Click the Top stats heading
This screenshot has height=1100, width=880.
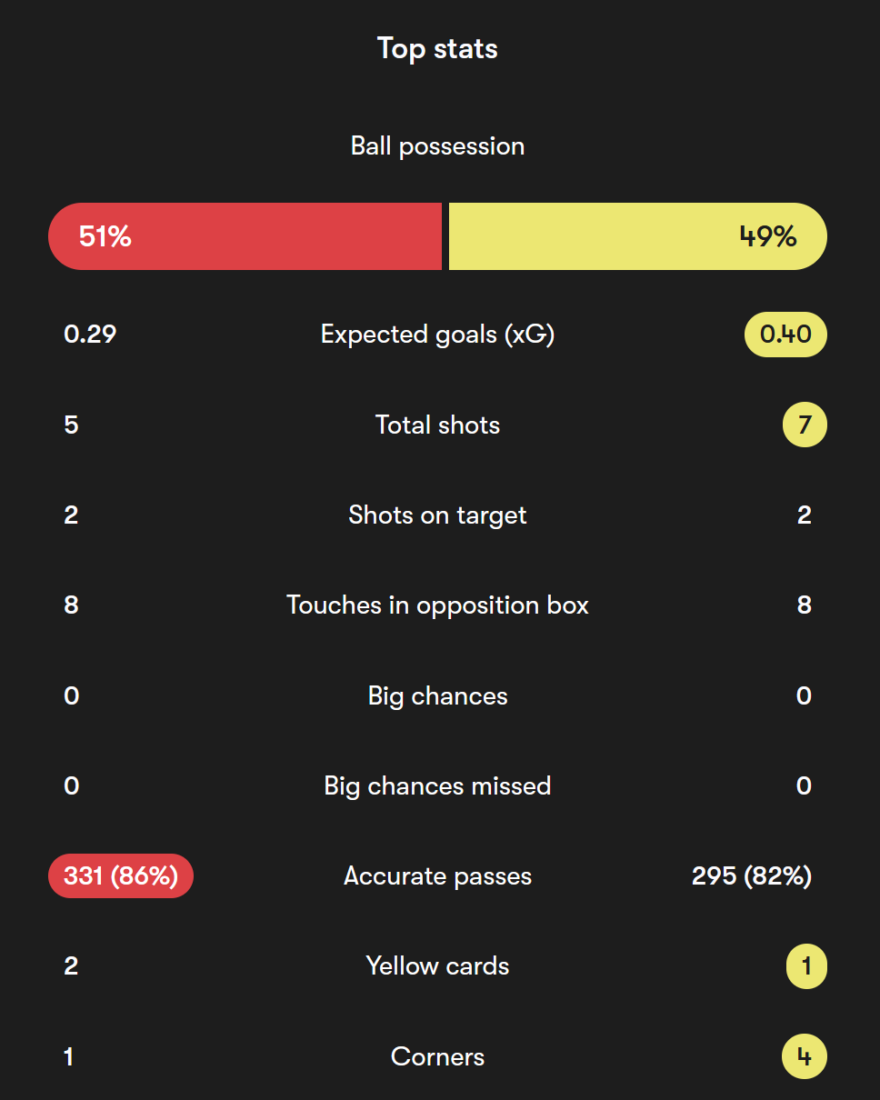437,48
